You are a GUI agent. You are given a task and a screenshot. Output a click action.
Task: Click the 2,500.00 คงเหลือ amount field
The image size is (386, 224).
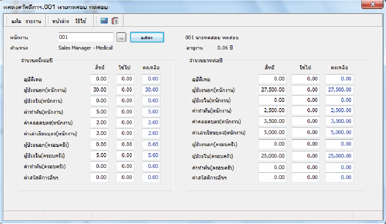(x=339, y=111)
